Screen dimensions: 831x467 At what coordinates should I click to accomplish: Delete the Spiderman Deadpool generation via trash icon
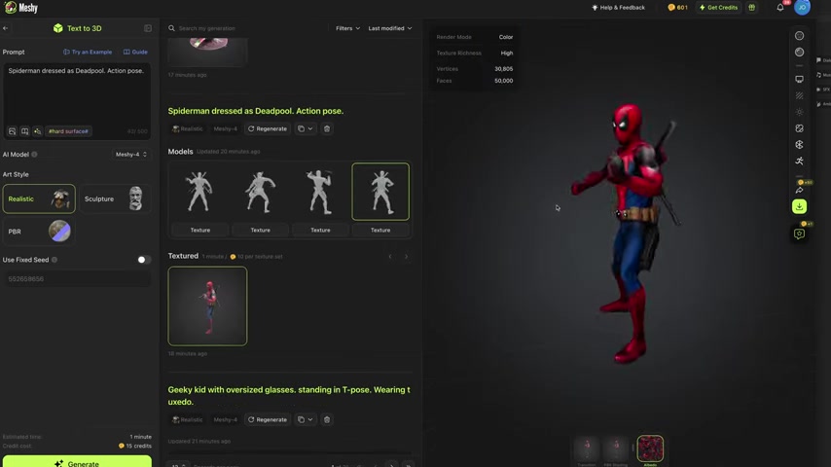[327, 128]
